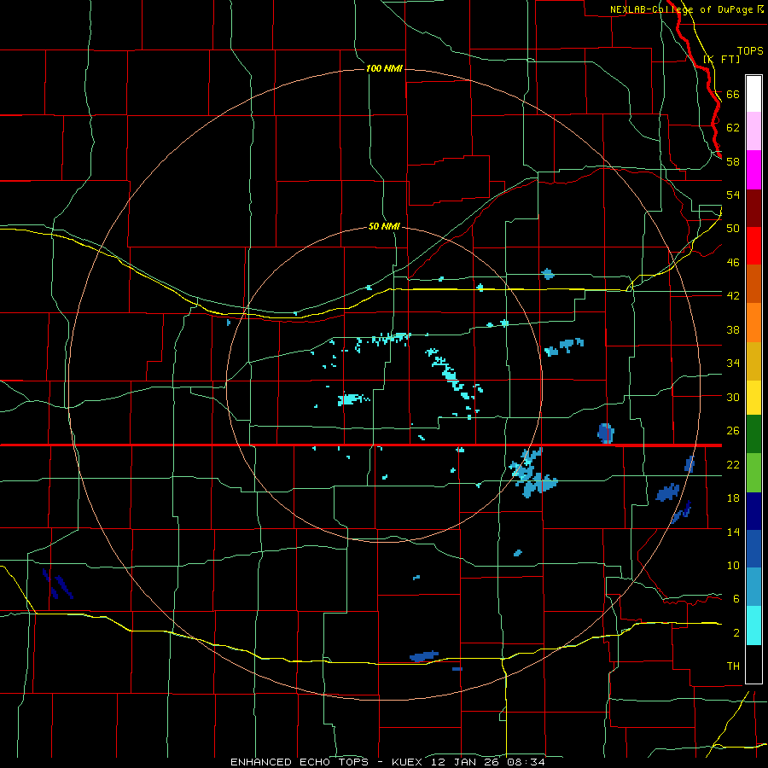Viewport: 768px width, 768px height.
Task: Select the bright red legend swatch near 46
Action: point(753,246)
